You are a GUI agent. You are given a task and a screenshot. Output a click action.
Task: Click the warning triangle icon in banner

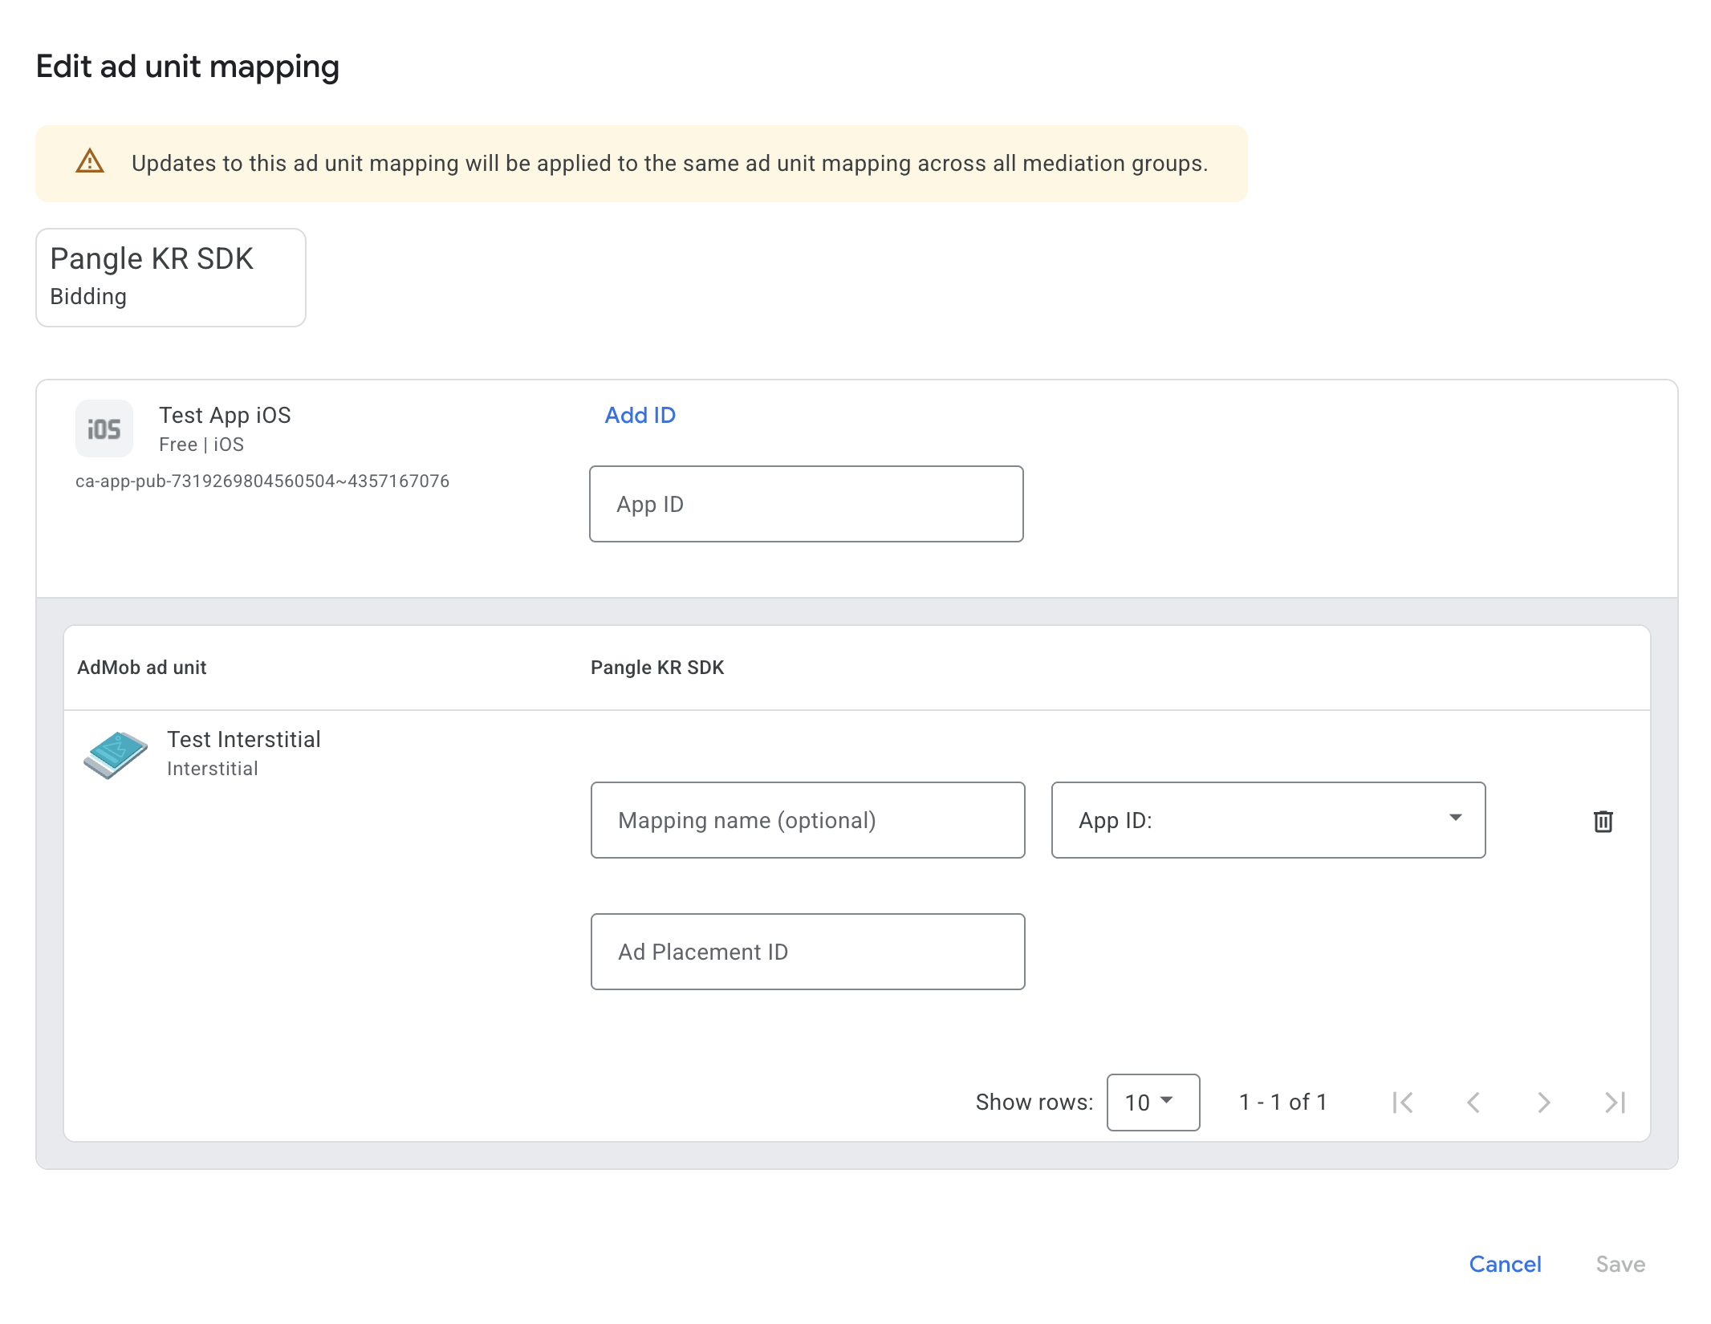tap(90, 161)
